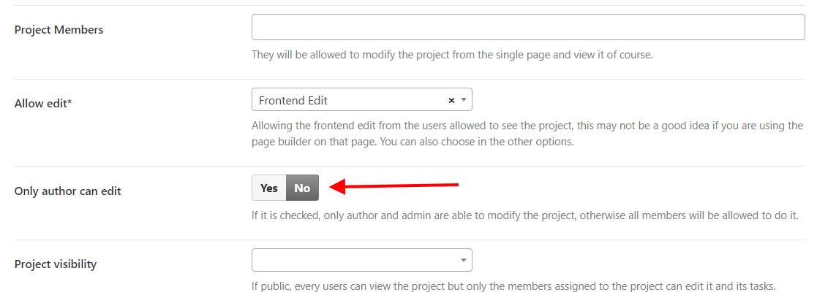Focus the Project Members input field
The image size is (817, 306).
(527, 27)
